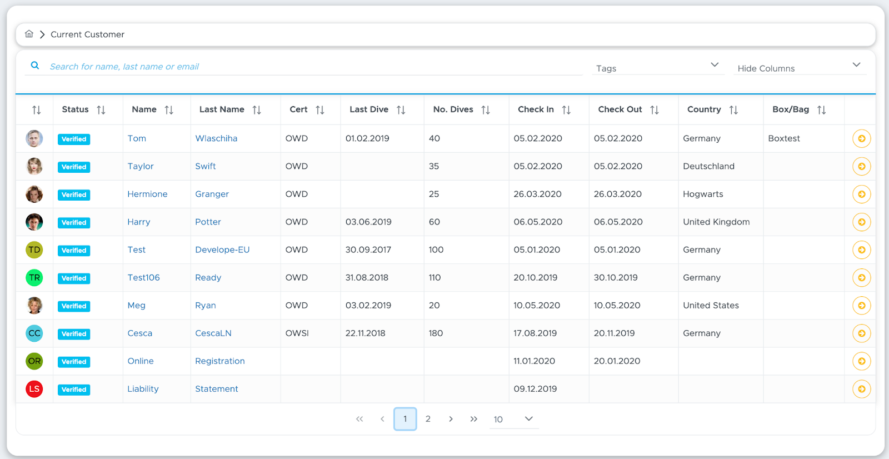The image size is (889, 459).
Task: Sort by Country column arrows
Action: [733, 110]
